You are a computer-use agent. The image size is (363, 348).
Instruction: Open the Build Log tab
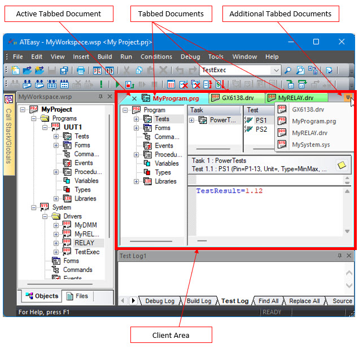click(x=199, y=301)
